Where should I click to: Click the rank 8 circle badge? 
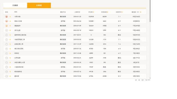point(7,49)
